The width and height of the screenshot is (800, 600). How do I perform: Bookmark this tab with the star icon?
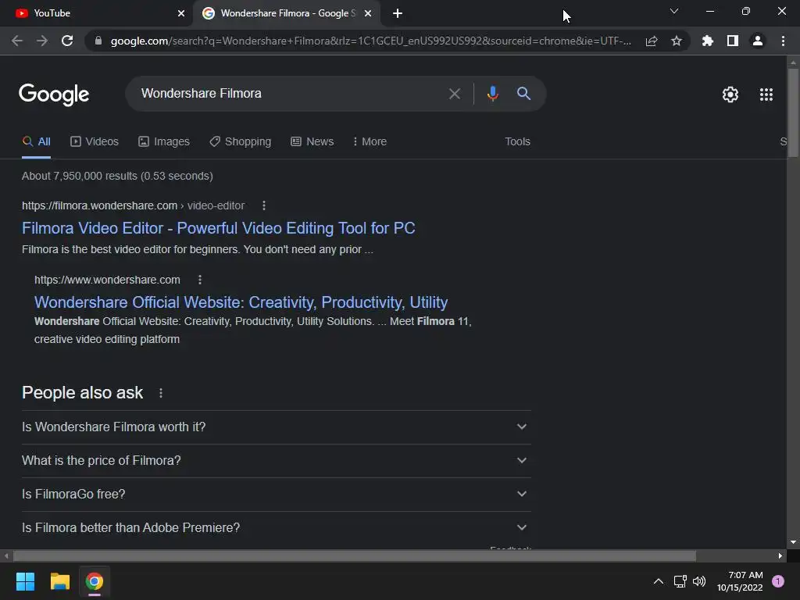(677, 41)
